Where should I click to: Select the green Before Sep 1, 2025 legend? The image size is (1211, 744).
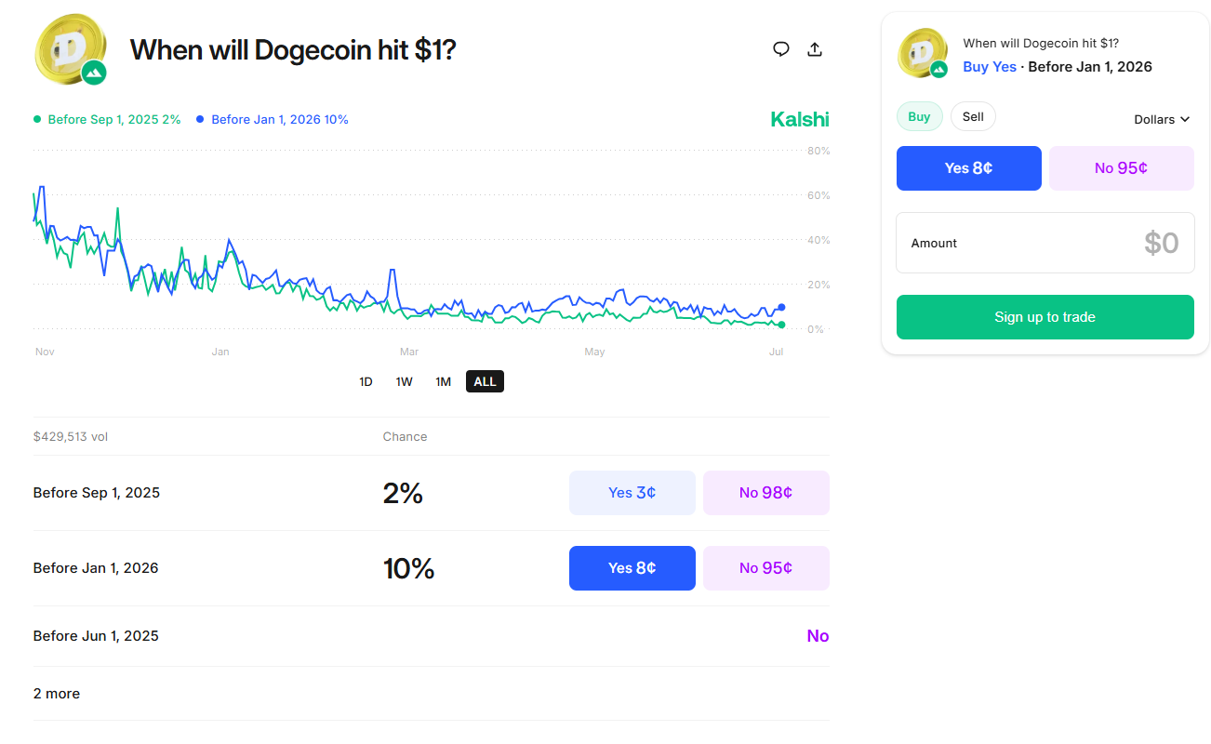click(x=107, y=119)
